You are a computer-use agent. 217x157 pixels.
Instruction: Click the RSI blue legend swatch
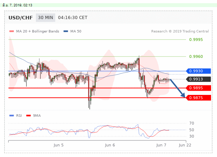(12, 115)
